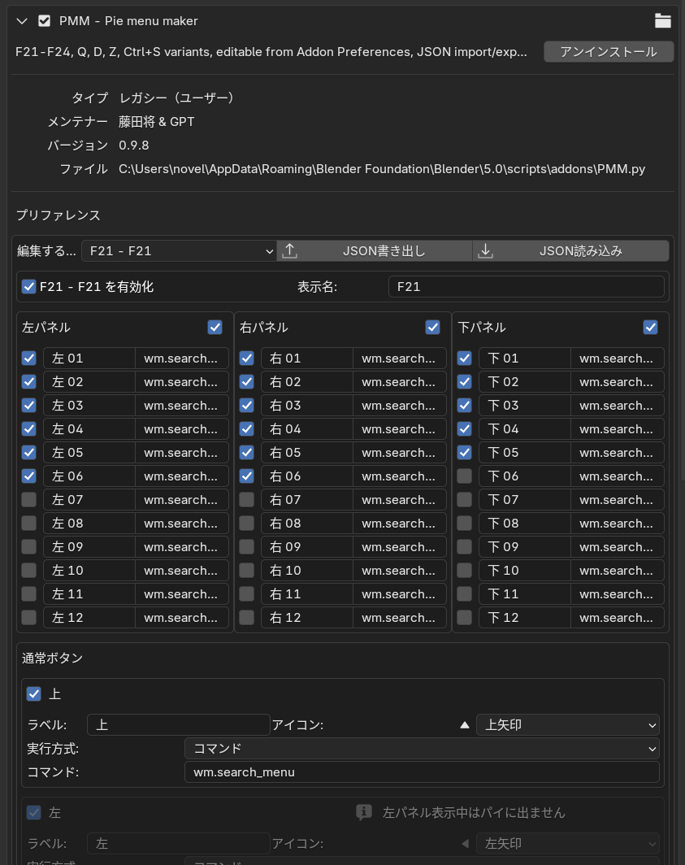Click the 表示名 field containing F21
This screenshot has height=865, width=685.
pos(526,287)
